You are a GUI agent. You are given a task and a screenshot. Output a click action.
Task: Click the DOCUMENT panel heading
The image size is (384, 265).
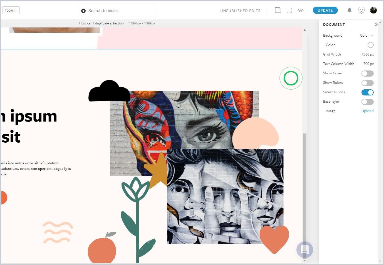(x=334, y=24)
